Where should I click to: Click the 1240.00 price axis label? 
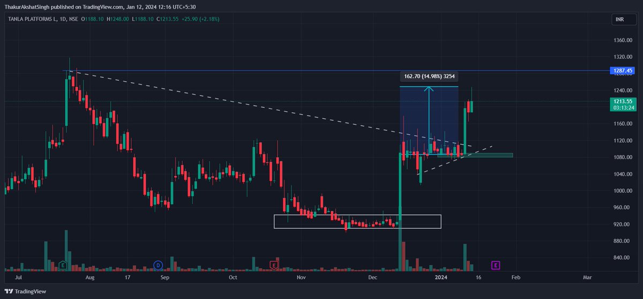(x=622, y=90)
